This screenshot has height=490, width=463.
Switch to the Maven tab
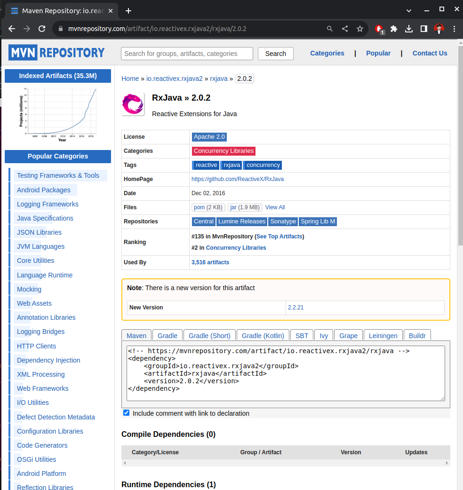click(136, 336)
